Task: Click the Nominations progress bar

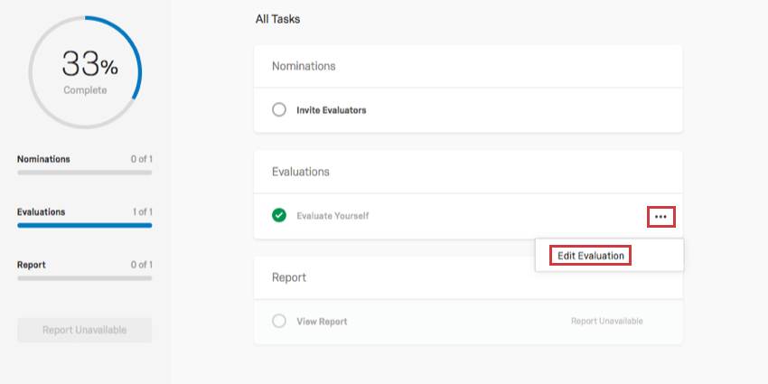Action: (84, 172)
